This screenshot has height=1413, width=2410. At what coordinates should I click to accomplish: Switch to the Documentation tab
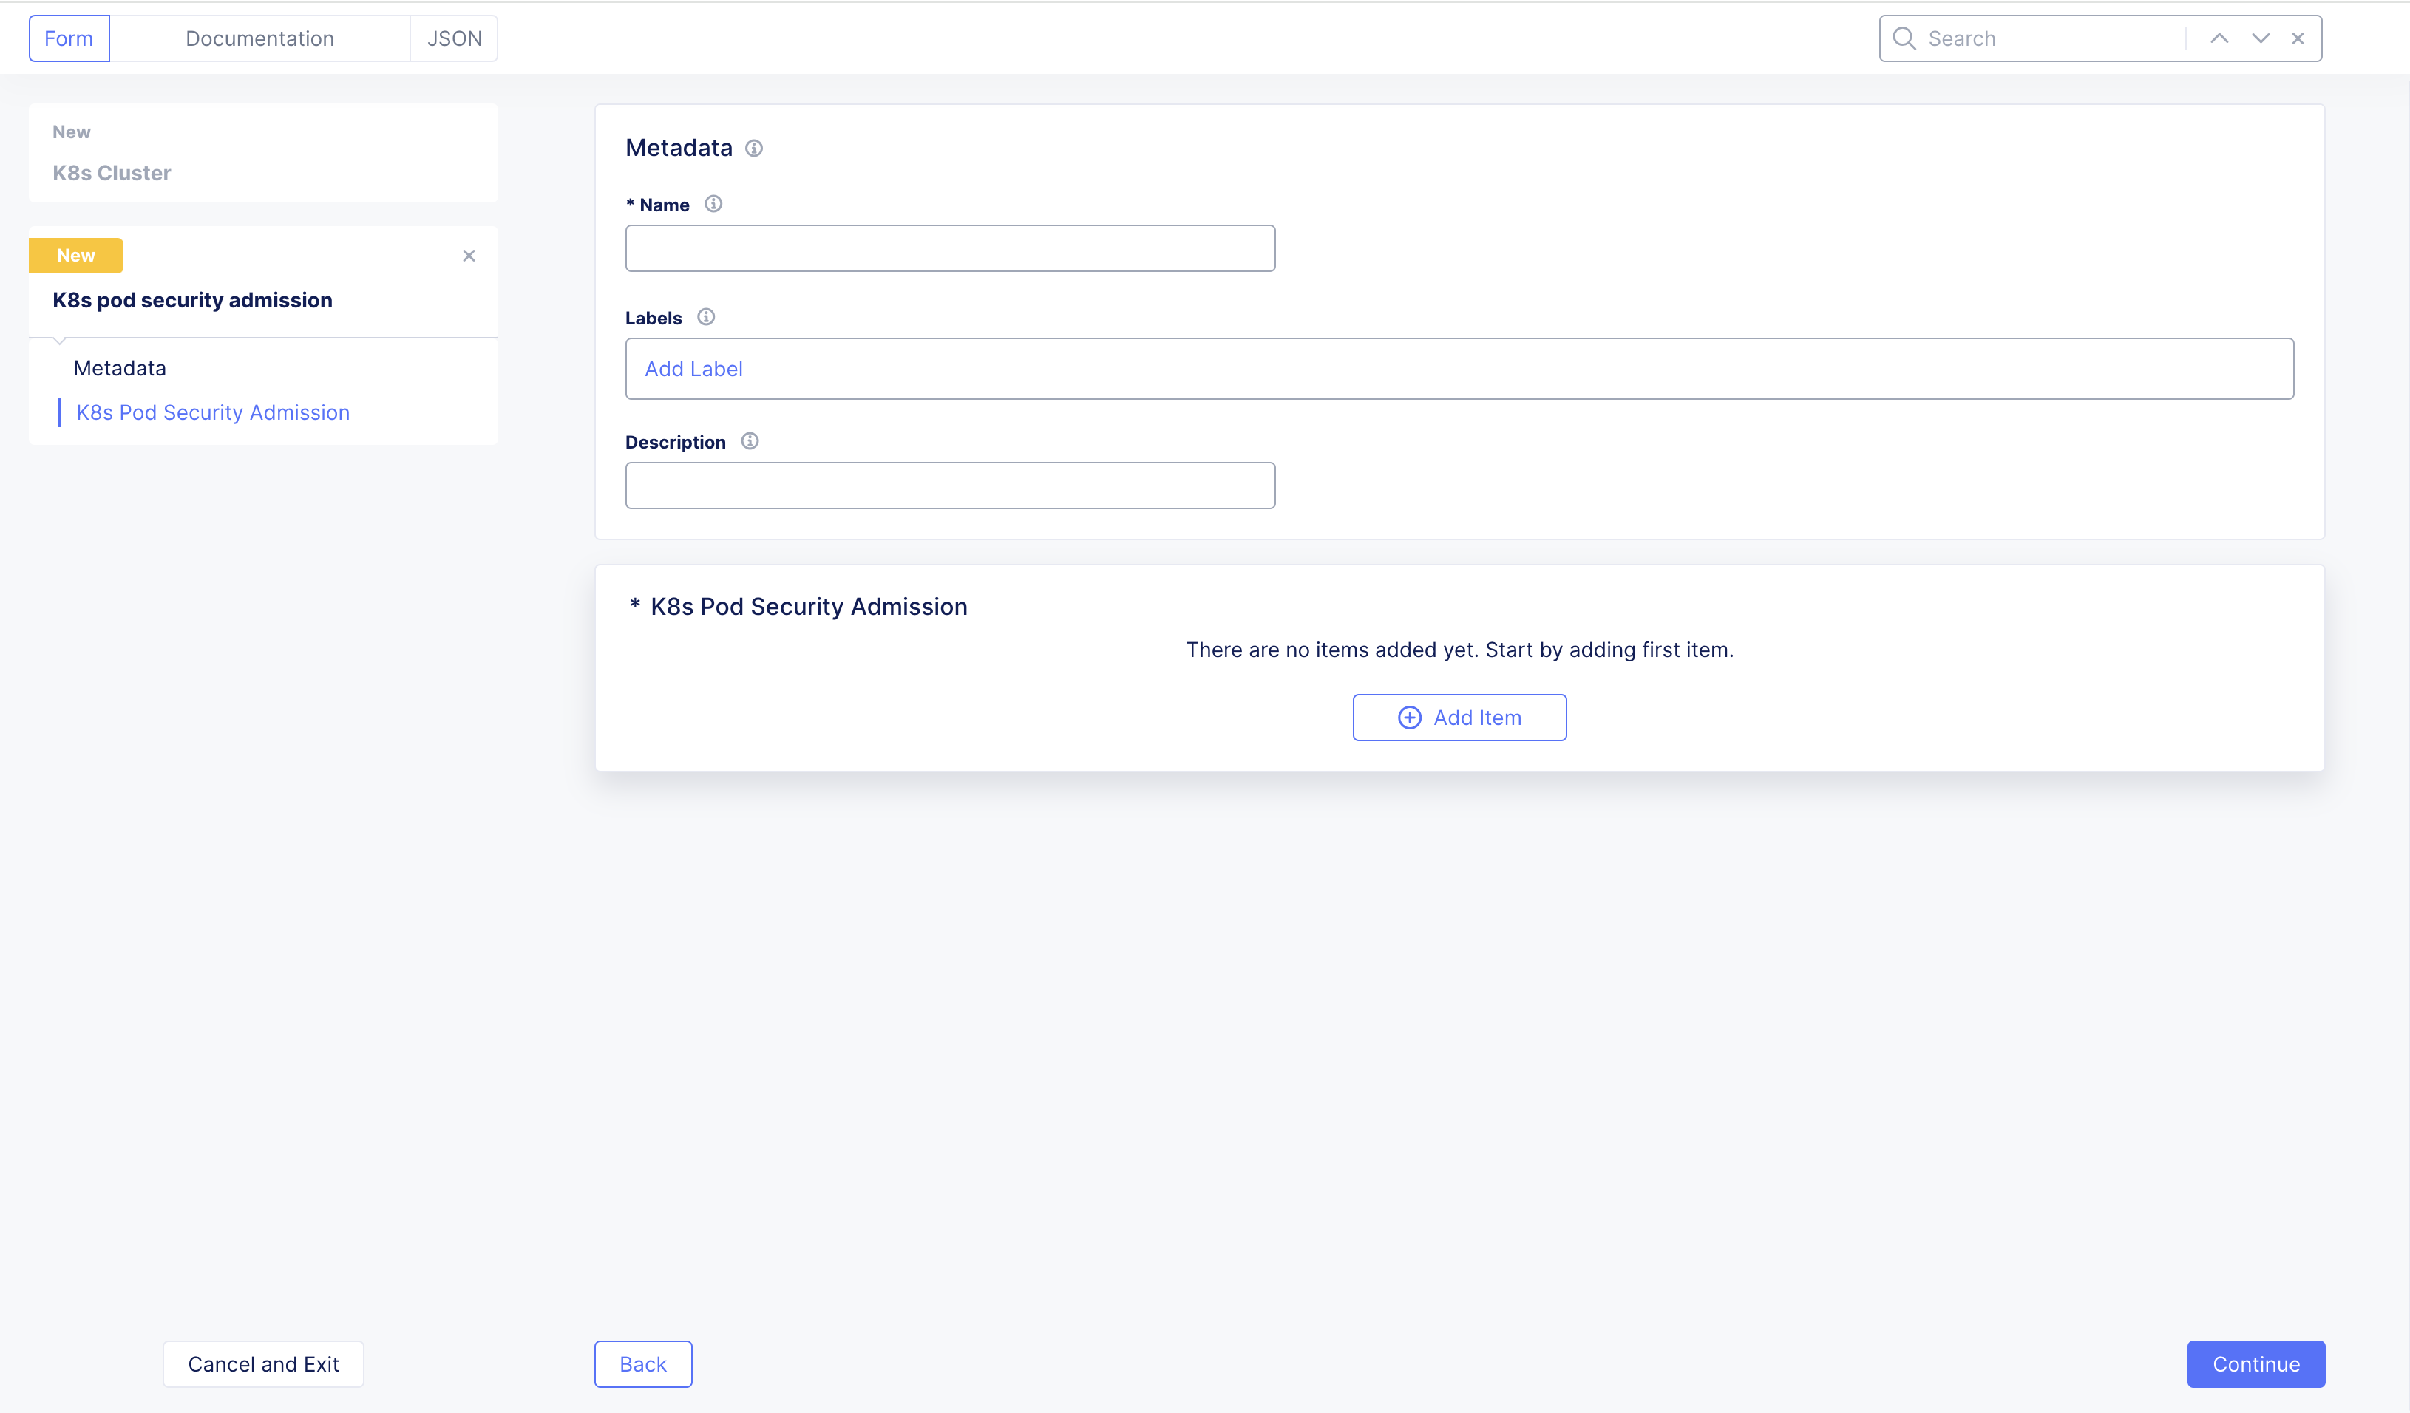pyautogui.click(x=259, y=38)
